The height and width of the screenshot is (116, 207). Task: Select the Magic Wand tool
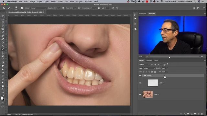[3, 26]
